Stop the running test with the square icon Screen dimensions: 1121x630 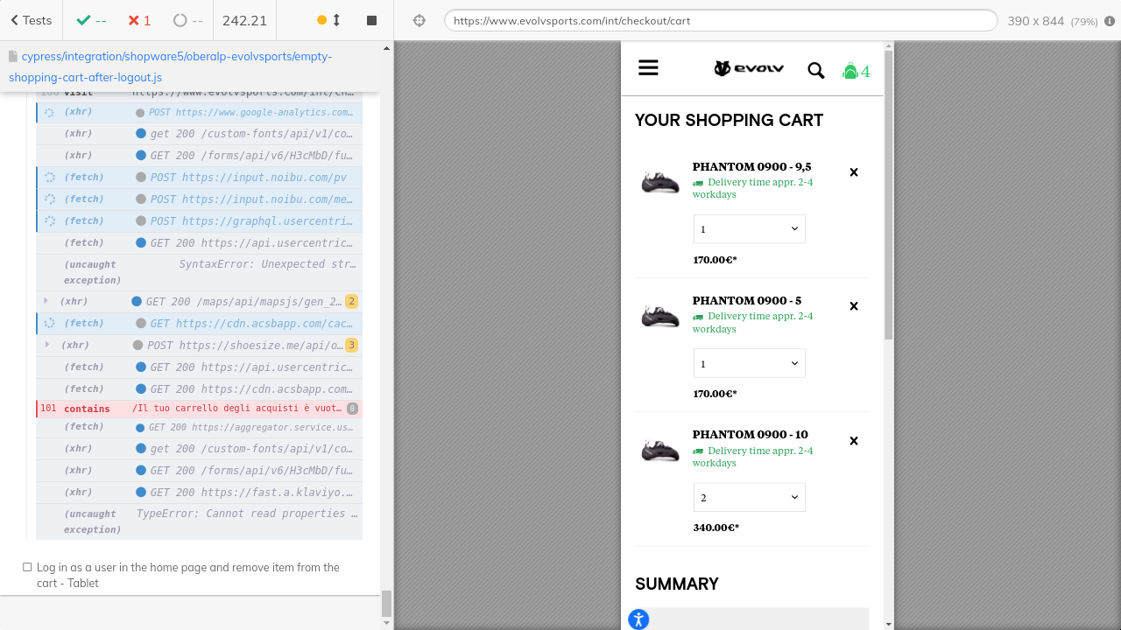[x=371, y=20]
